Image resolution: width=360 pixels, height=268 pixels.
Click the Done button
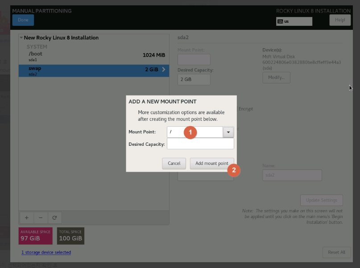click(x=23, y=20)
